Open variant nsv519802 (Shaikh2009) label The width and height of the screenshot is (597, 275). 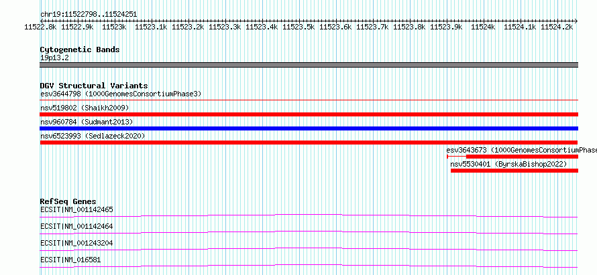(x=85, y=108)
